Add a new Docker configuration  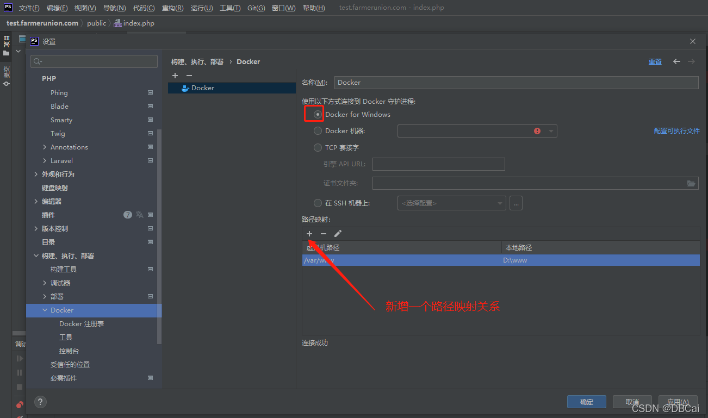(175, 76)
